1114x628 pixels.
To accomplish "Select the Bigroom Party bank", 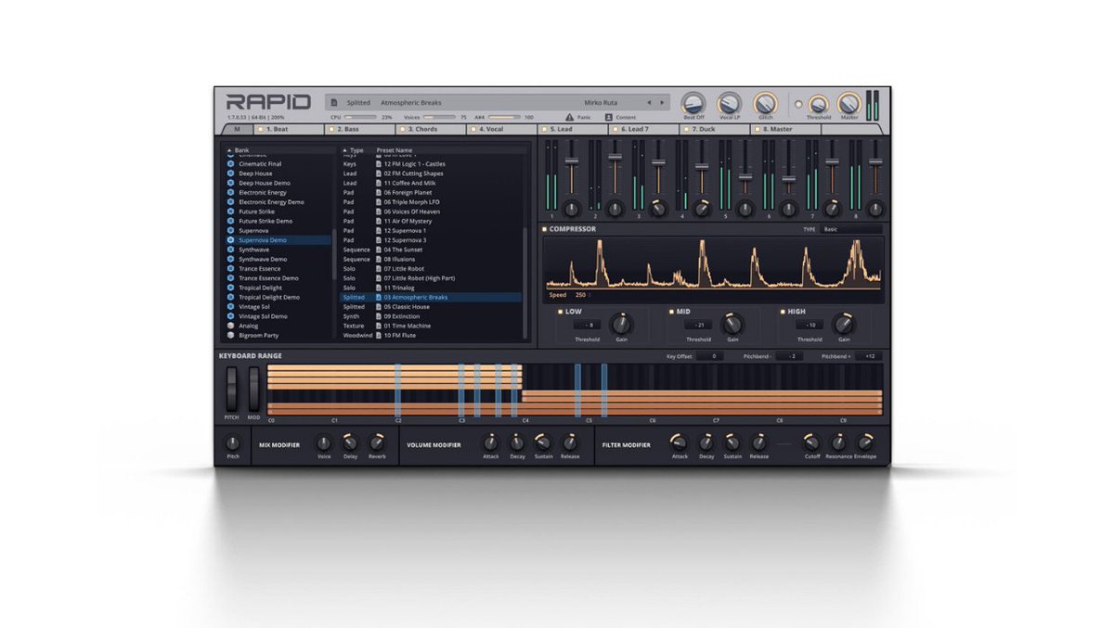I will tap(278, 335).
